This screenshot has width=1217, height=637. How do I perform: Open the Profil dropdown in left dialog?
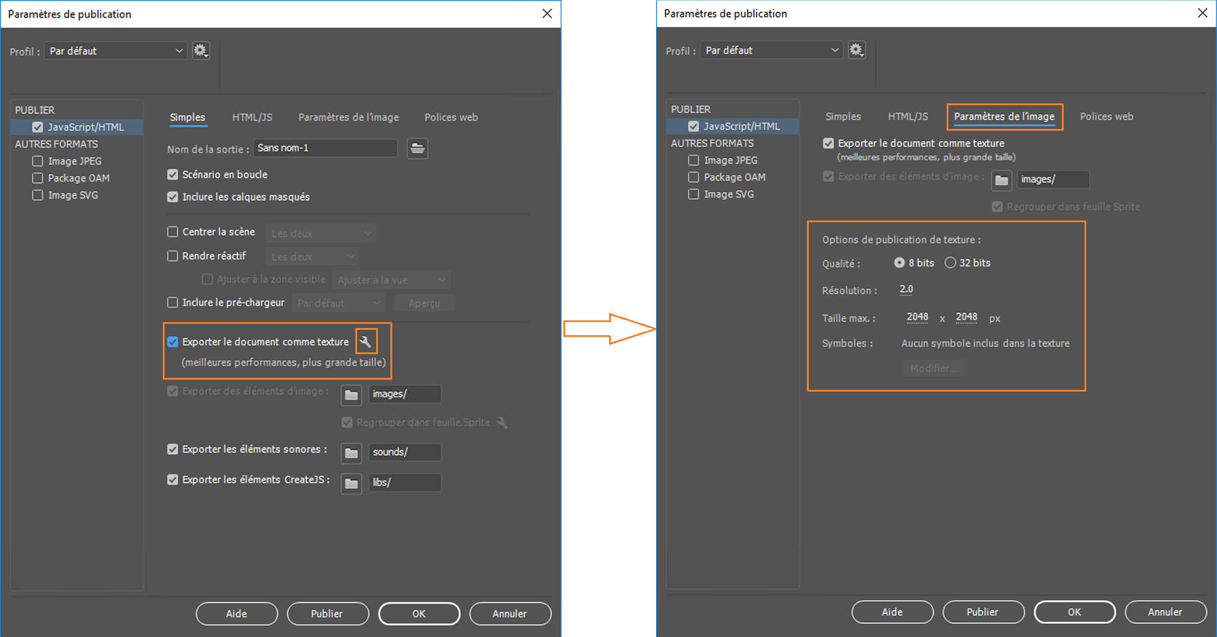(116, 51)
